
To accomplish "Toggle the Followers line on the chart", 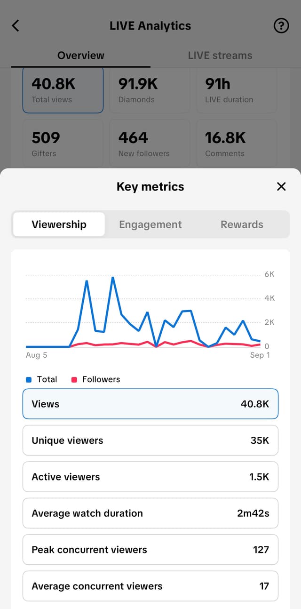I will (x=95, y=379).
